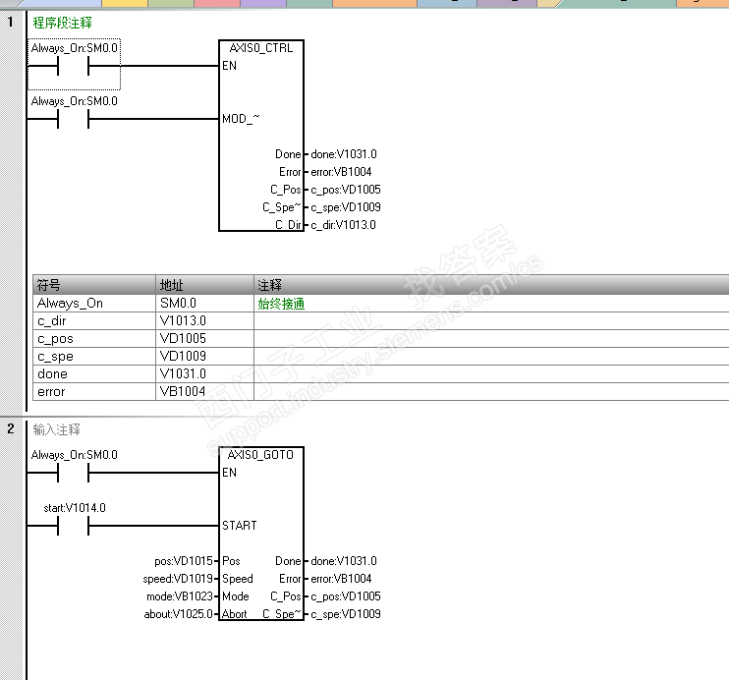
Task: Select c_spe symbol cell in table
Action: pyautogui.click(x=94, y=357)
